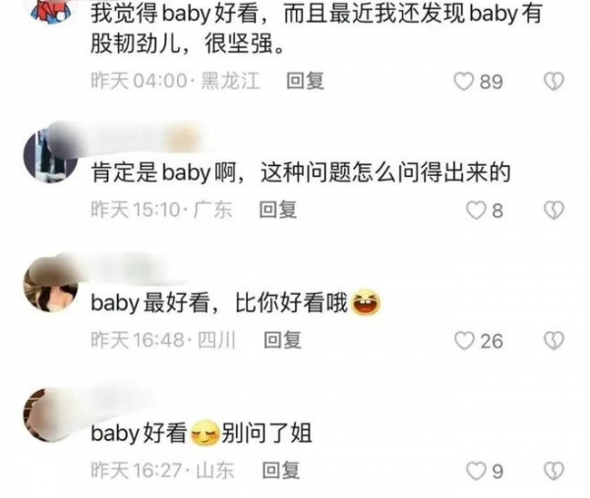Open the Guangdong commenter's avatar
This screenshot has height=498, width=590.
pos(50,155)
